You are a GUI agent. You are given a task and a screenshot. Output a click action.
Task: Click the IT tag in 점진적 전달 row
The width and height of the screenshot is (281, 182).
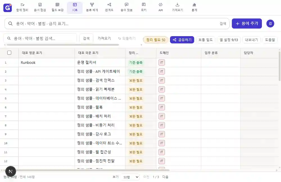(162, 161)
